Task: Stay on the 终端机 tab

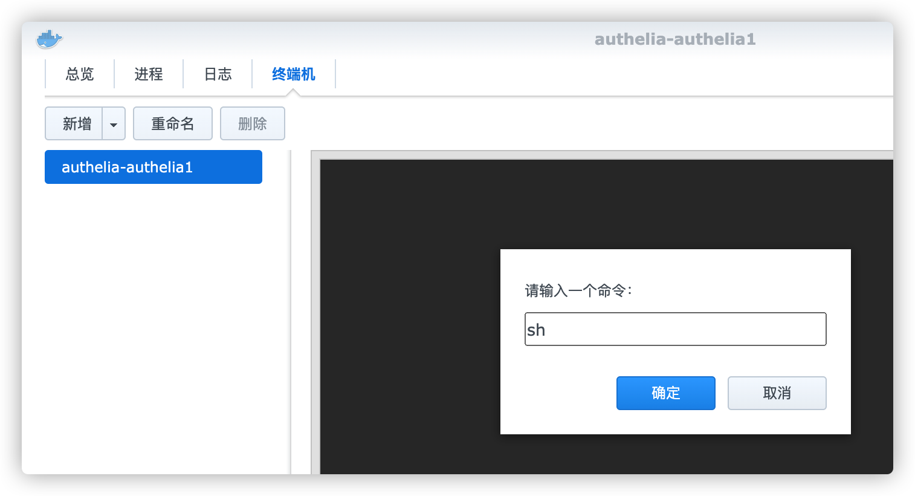Action: tap(294, 74)
